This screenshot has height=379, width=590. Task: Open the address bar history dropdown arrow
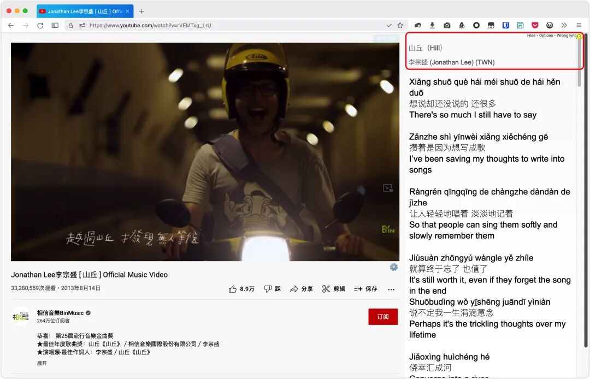point(389,25)
